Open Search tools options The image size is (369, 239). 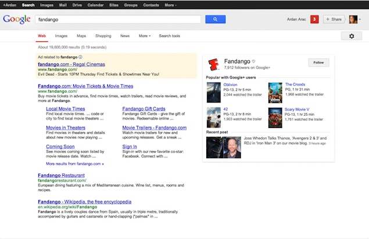pos(169,36)
